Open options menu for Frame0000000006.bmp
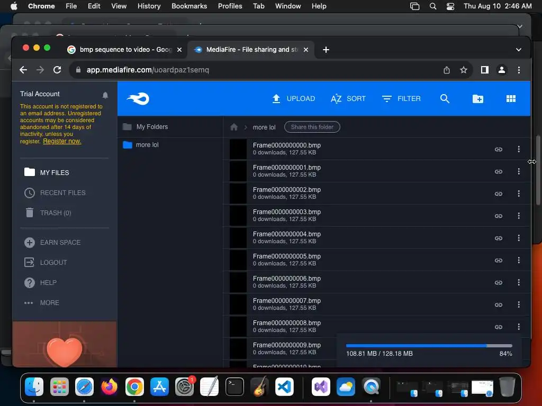Image resolution: width=542 pixels, height=406 pixels. coord(519,282)
